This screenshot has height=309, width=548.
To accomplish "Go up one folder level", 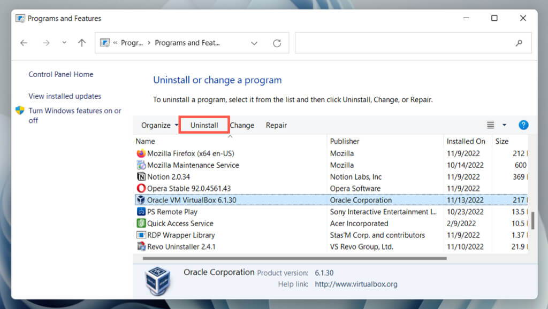I will (x=82, y=43).
